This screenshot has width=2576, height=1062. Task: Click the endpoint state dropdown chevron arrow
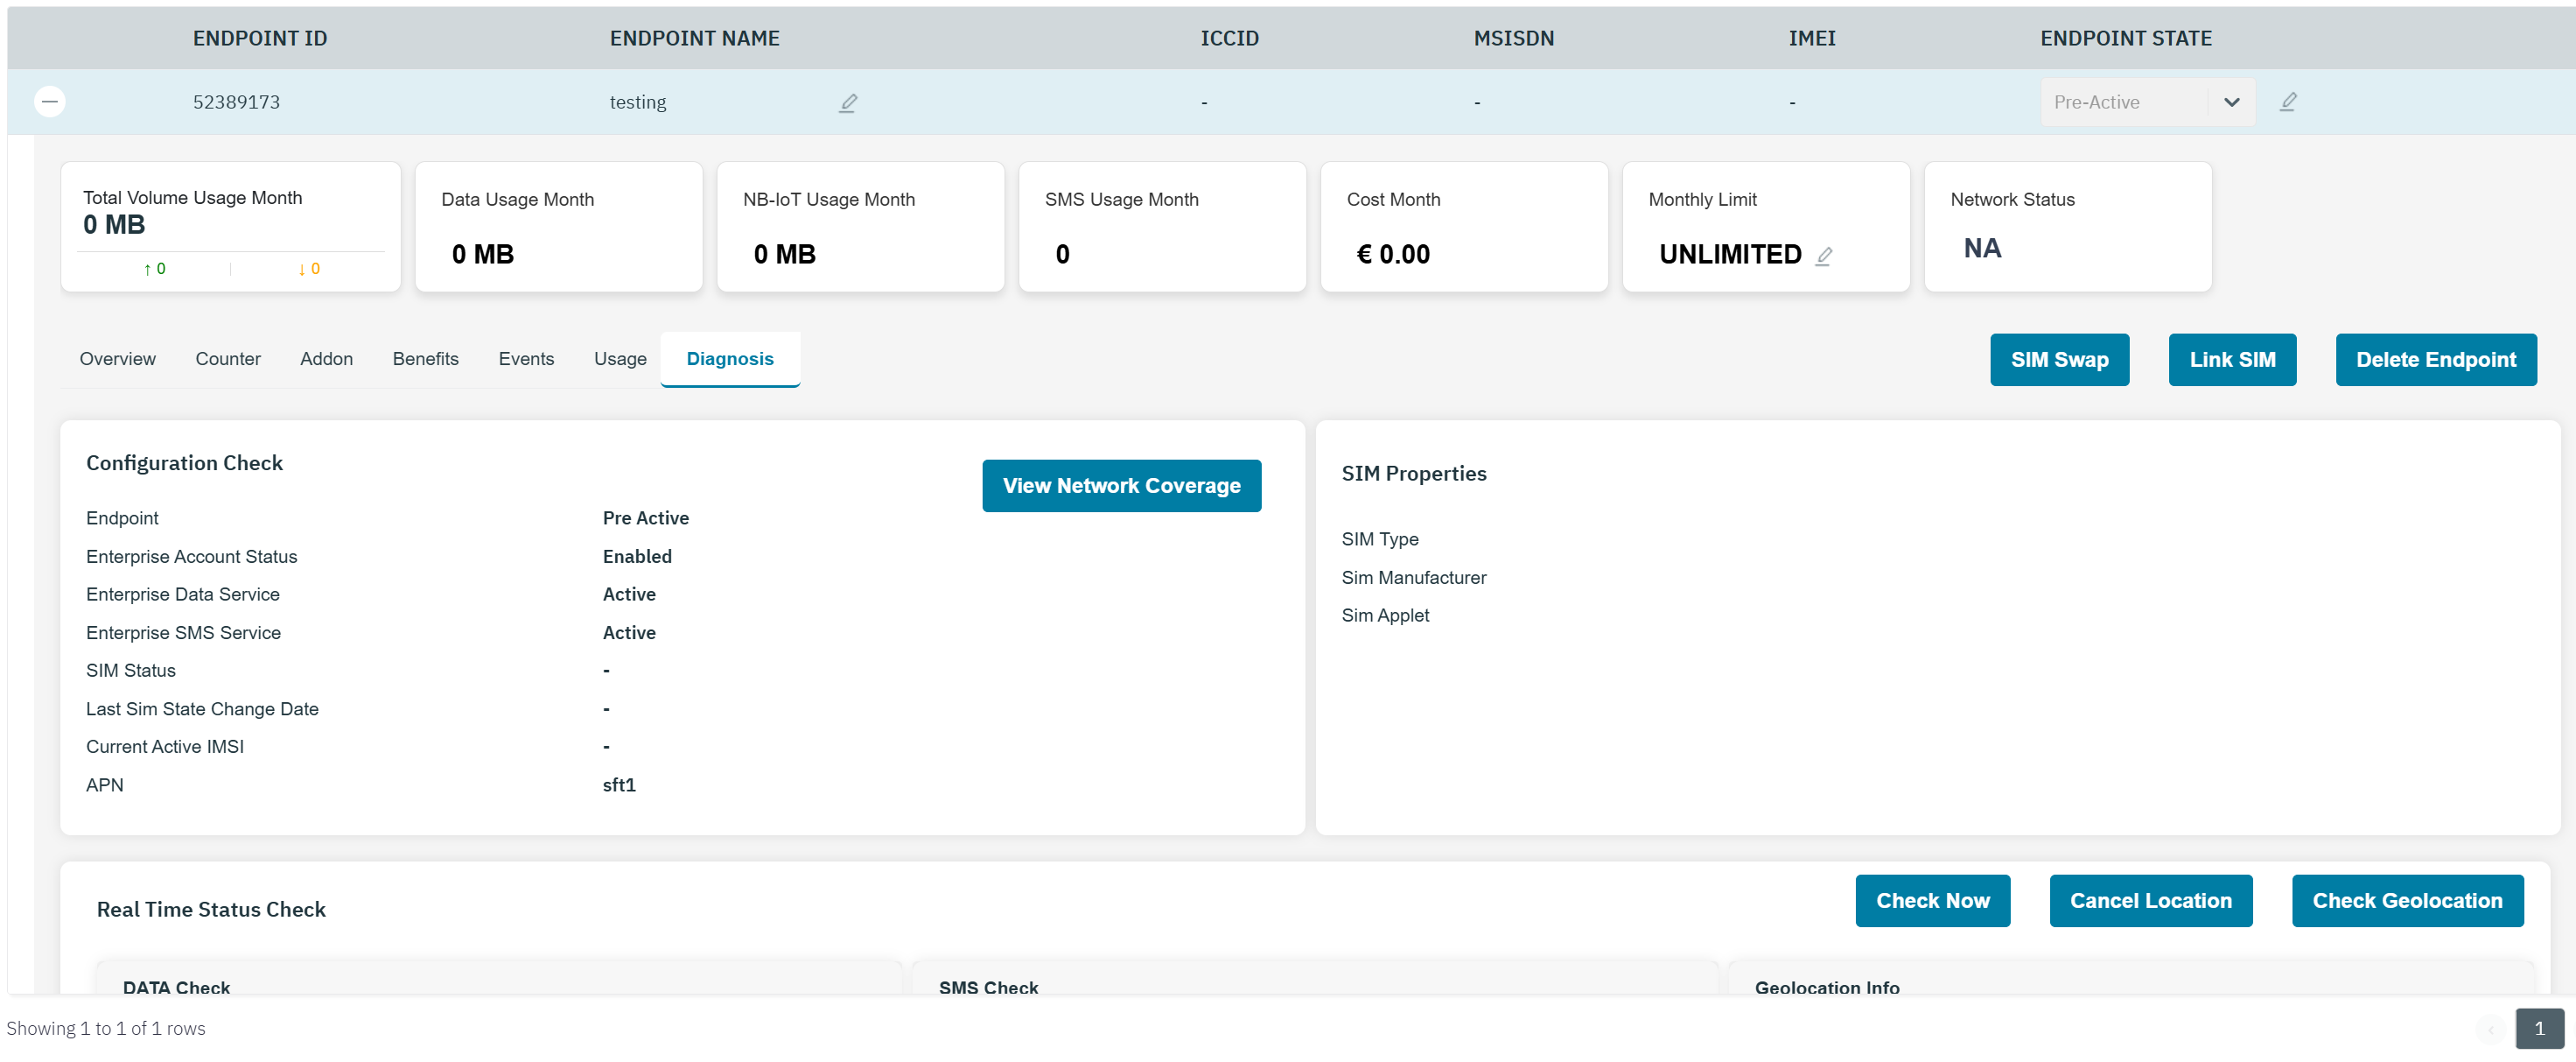[2231, 102]
